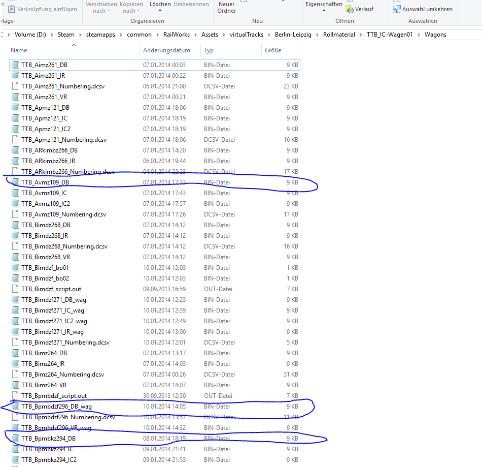
Task: Go to Wagons in the address bar
Action: 435,35
